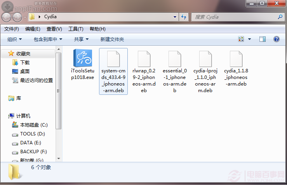Select BACKUP (F:) label
The image size is (287, 185).
pos(33,152)
